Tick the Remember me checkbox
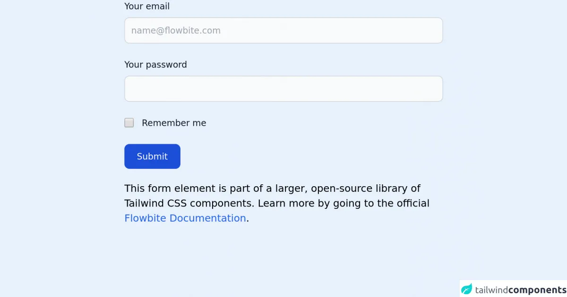Screen dimensions: 567x297 click(x=129, y=123)
